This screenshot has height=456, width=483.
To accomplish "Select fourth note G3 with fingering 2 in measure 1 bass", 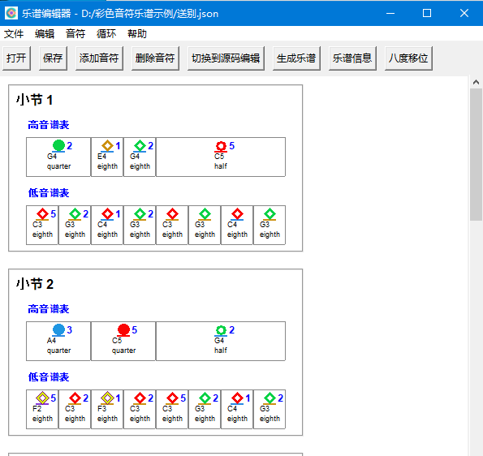I will coord(140,225).
